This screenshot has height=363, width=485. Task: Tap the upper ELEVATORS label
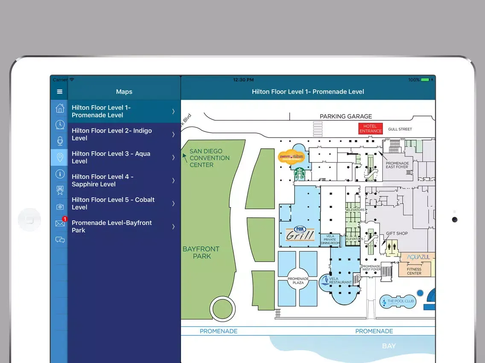tap(355, 210)
